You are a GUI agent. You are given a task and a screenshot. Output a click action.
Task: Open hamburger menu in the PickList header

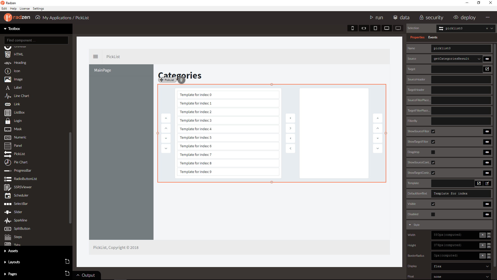pos(96,57)
